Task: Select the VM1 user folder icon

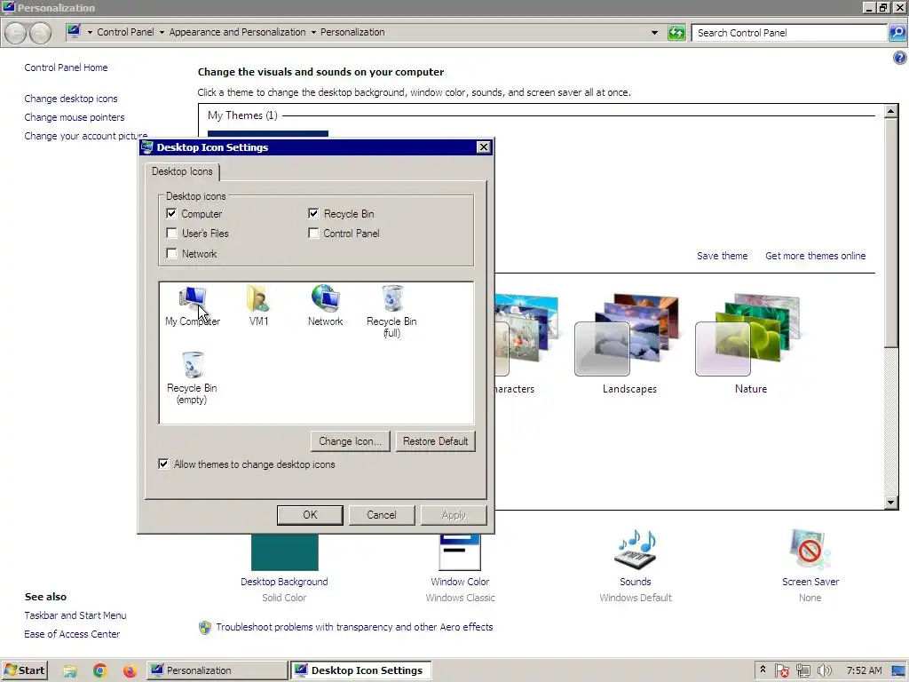Action: point(258,305)
